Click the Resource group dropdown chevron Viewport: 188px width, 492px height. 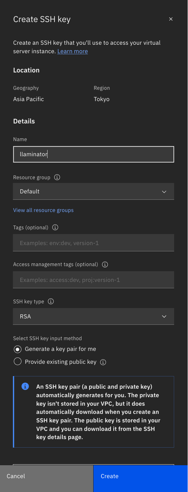coord(164,191)
